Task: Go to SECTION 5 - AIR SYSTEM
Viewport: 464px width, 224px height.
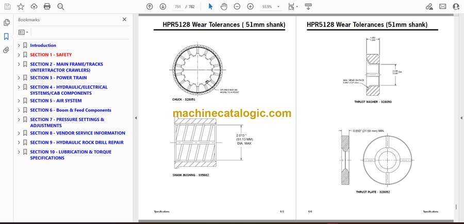Action: click(x=56, y=101)
